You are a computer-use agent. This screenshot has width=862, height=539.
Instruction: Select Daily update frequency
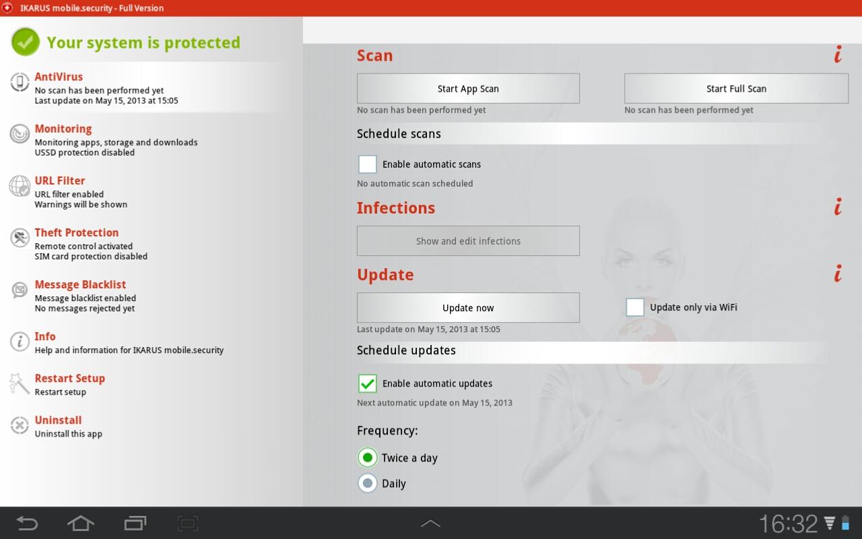pyautogui.click(x=367, y=483)
